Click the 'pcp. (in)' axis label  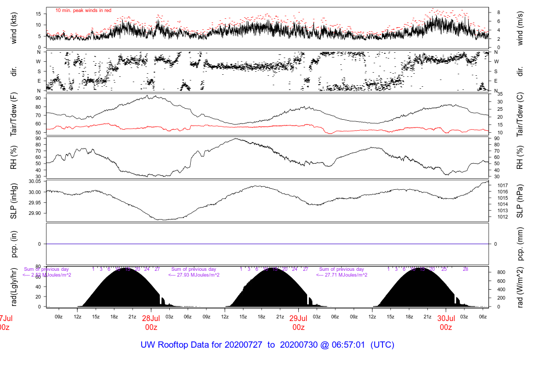[x=15, y=244]
